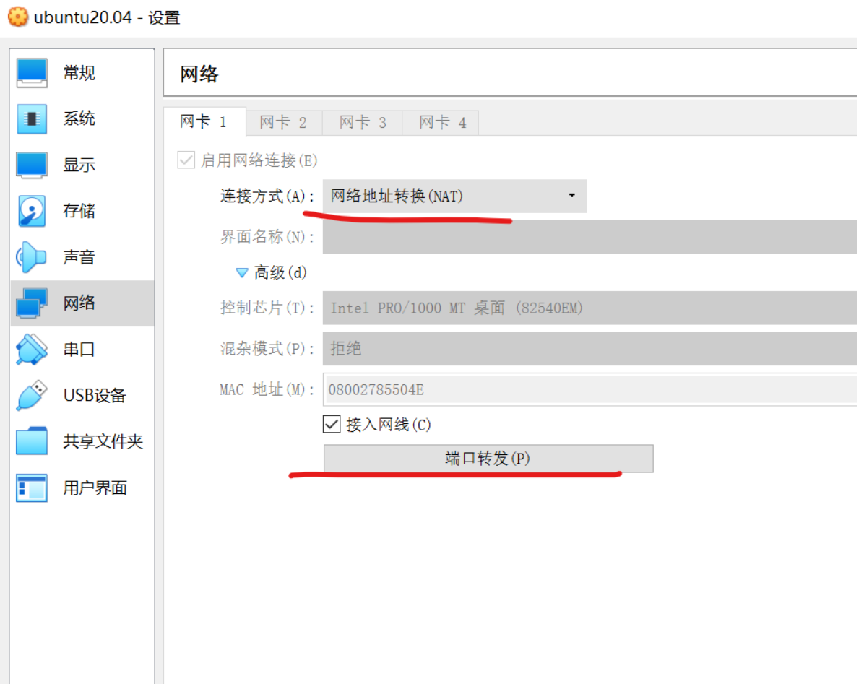Open the 控制芯片 adapter type dropdown
This screenshot has height=684, width=864.
point(589,308)
